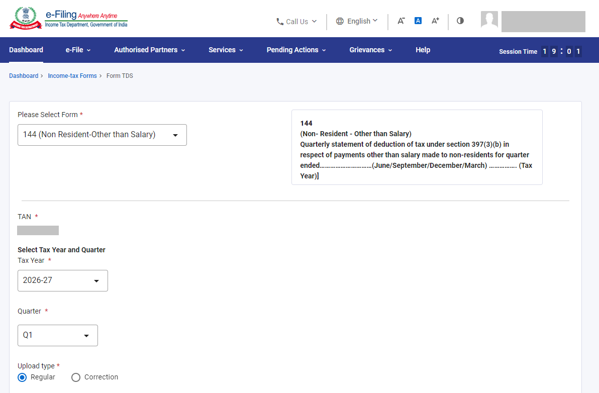
Task: Open the Pending Actions menu
Action: pyautogui.click(x=296, y=50)
